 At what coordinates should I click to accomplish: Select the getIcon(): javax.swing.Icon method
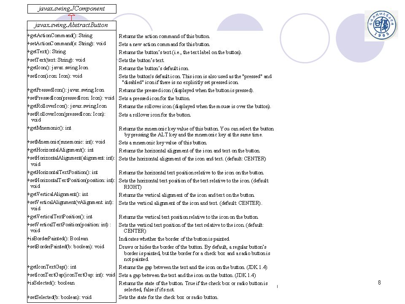(58, 68)
